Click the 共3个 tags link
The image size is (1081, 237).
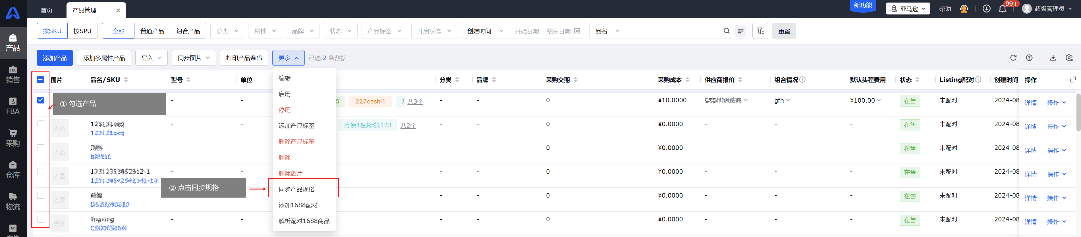(x=415, y=102)
